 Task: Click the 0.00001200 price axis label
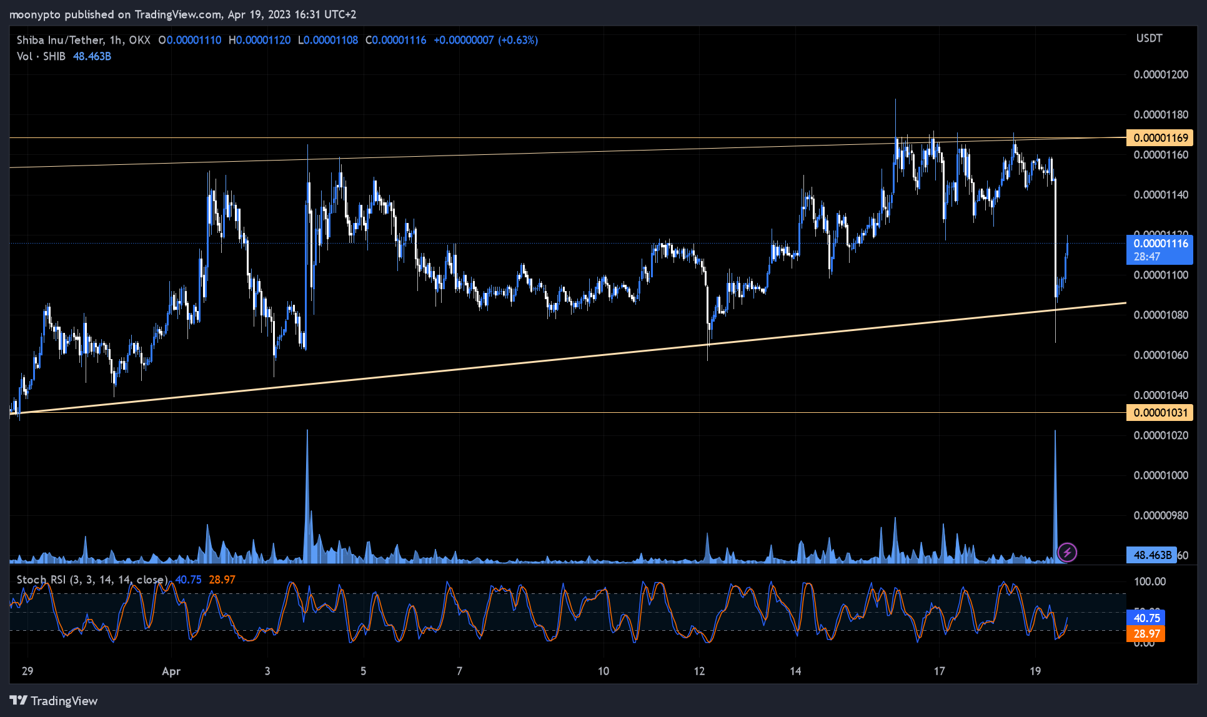(x=1161, y=74)
